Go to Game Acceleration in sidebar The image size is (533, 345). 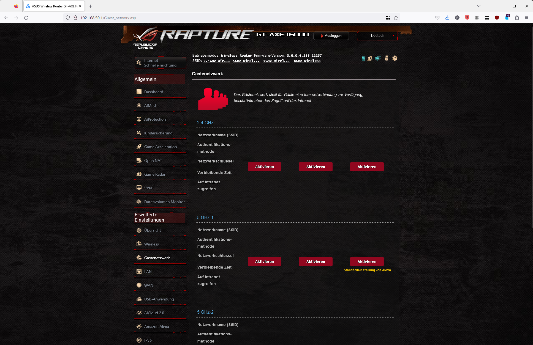160,147
